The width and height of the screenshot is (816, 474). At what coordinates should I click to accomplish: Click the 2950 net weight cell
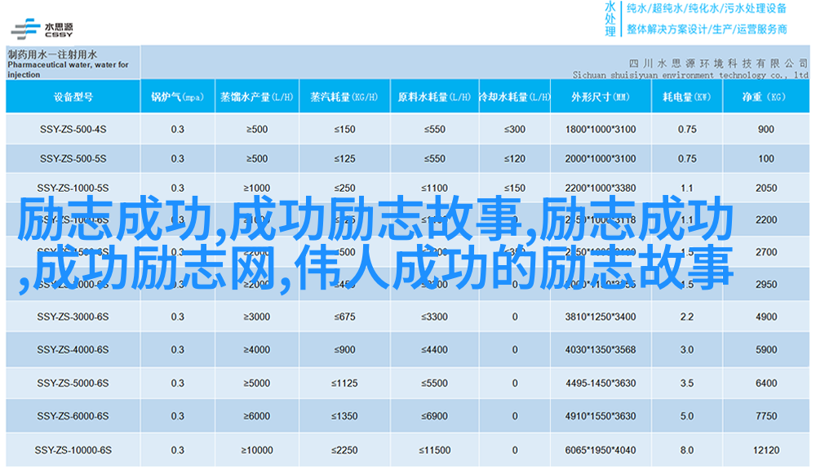click(766, 284)
